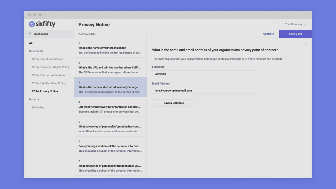
Task: Select question 5 about categories of personal information
Action: coord(110,127)
